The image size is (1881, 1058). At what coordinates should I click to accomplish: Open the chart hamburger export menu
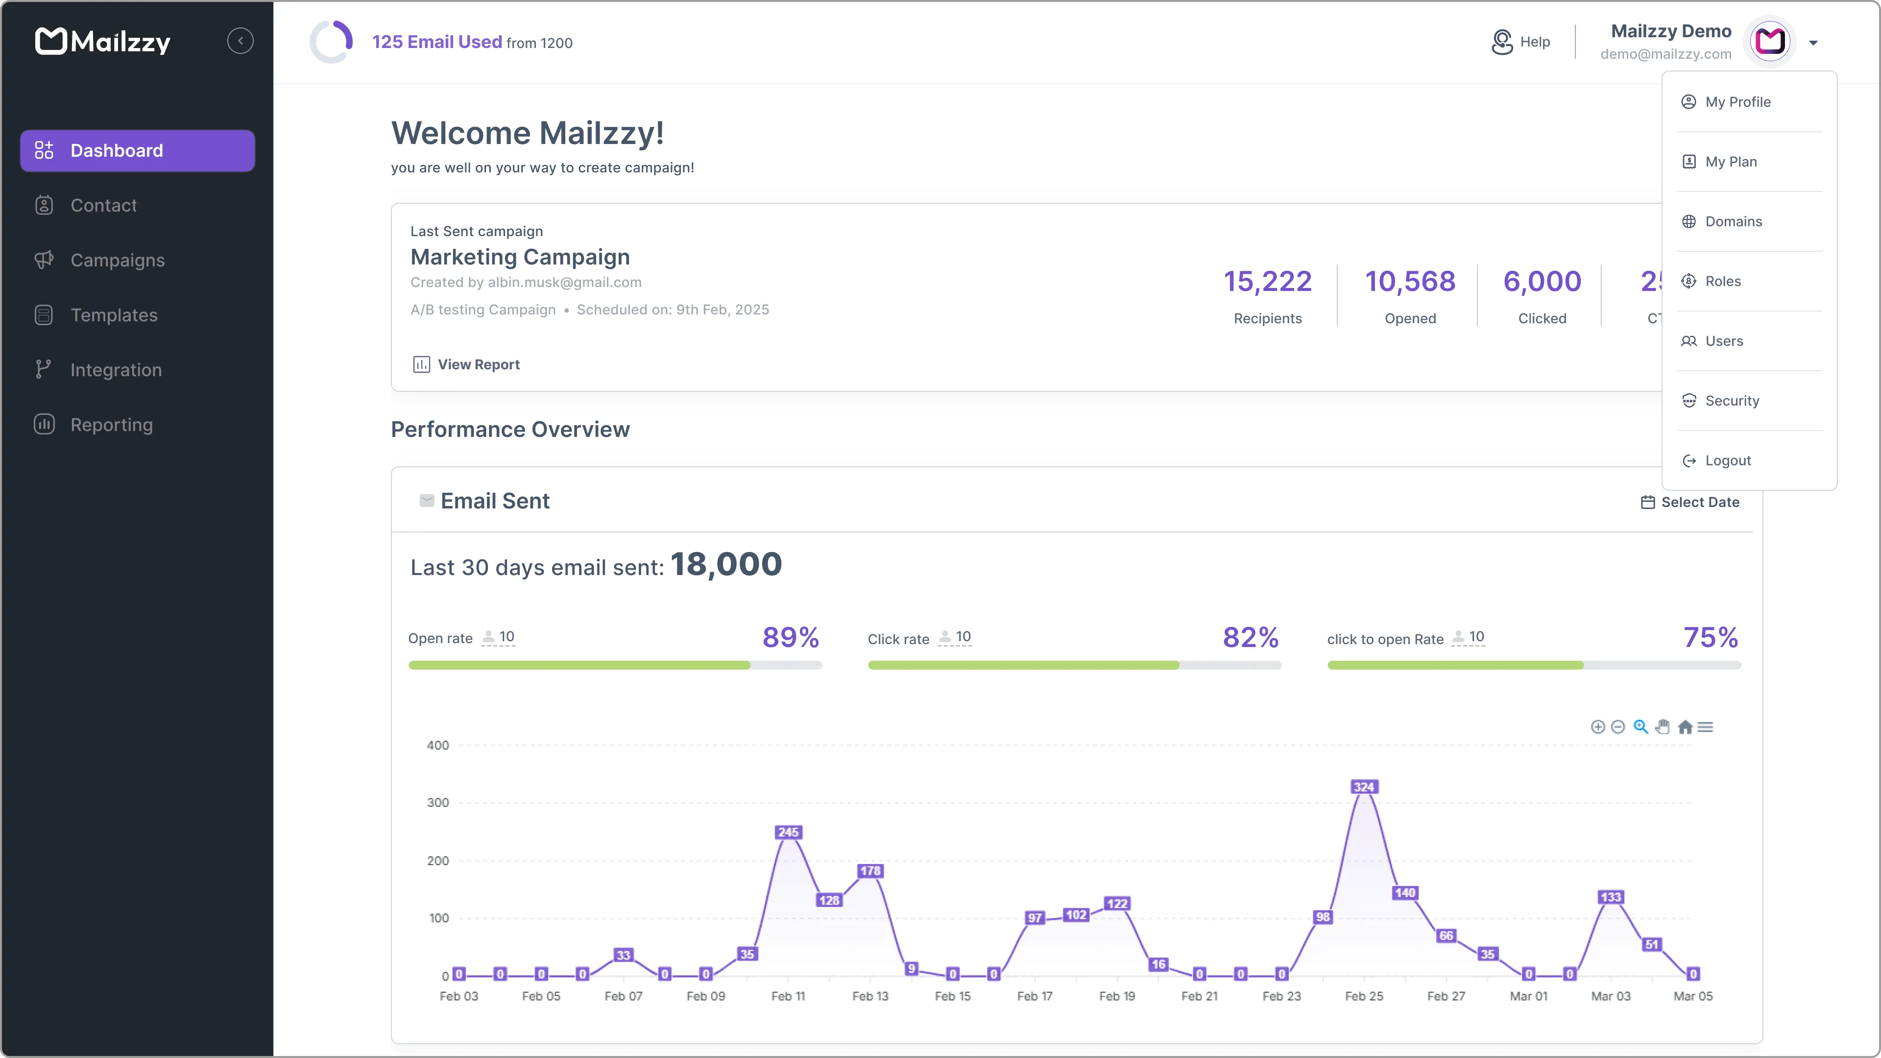coord(1707,726)
